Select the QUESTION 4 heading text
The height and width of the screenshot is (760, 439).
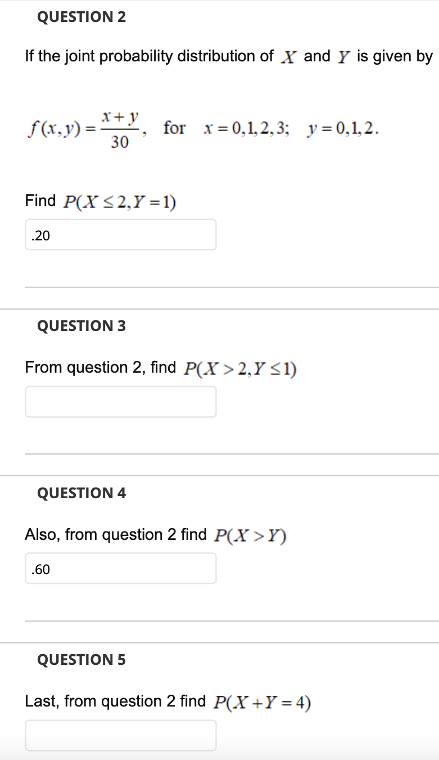tap(82, 493)
